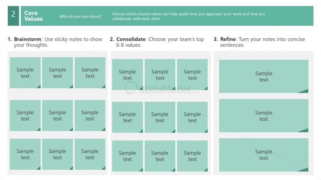The width and height of the screenshot is (321, 180).
Task: Select the center sticky note in Consolidate grid
Action: click(x=160, y=117)
